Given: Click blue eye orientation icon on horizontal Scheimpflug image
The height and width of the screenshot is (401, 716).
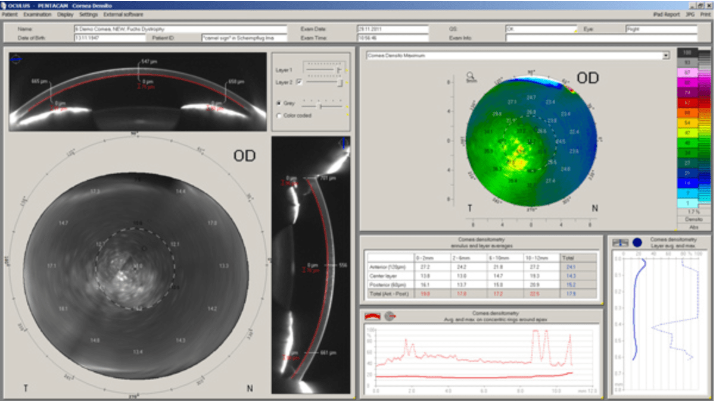Looking at the screenshot, I should click(x=16, y=59).
